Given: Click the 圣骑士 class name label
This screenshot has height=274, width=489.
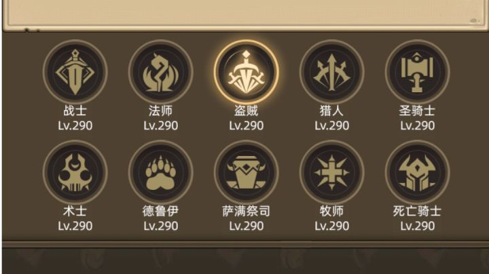Looking at the screenshot, I should (417, 111).
